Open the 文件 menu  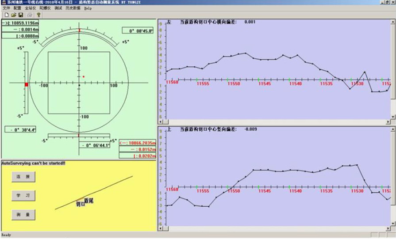[x=6, y=8]
